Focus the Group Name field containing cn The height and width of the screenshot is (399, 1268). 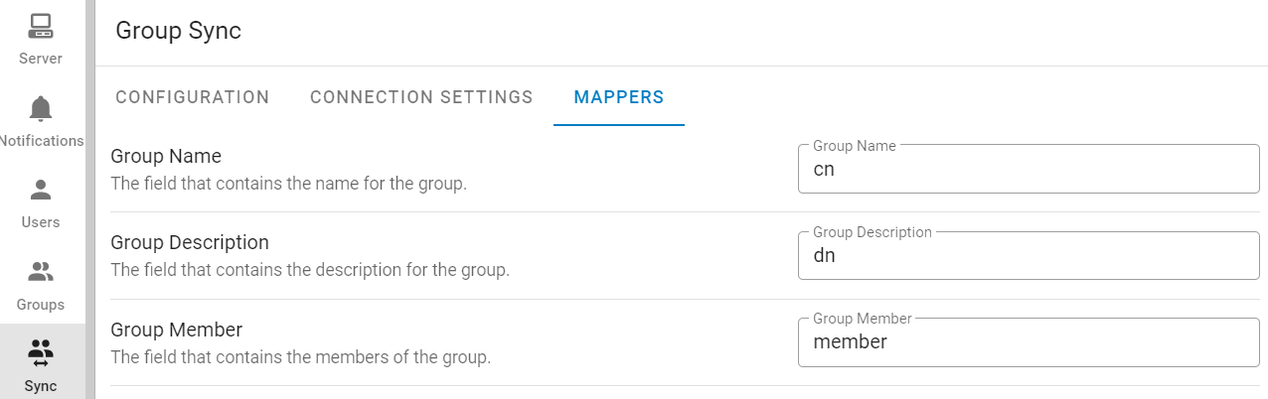point(1029,170)
